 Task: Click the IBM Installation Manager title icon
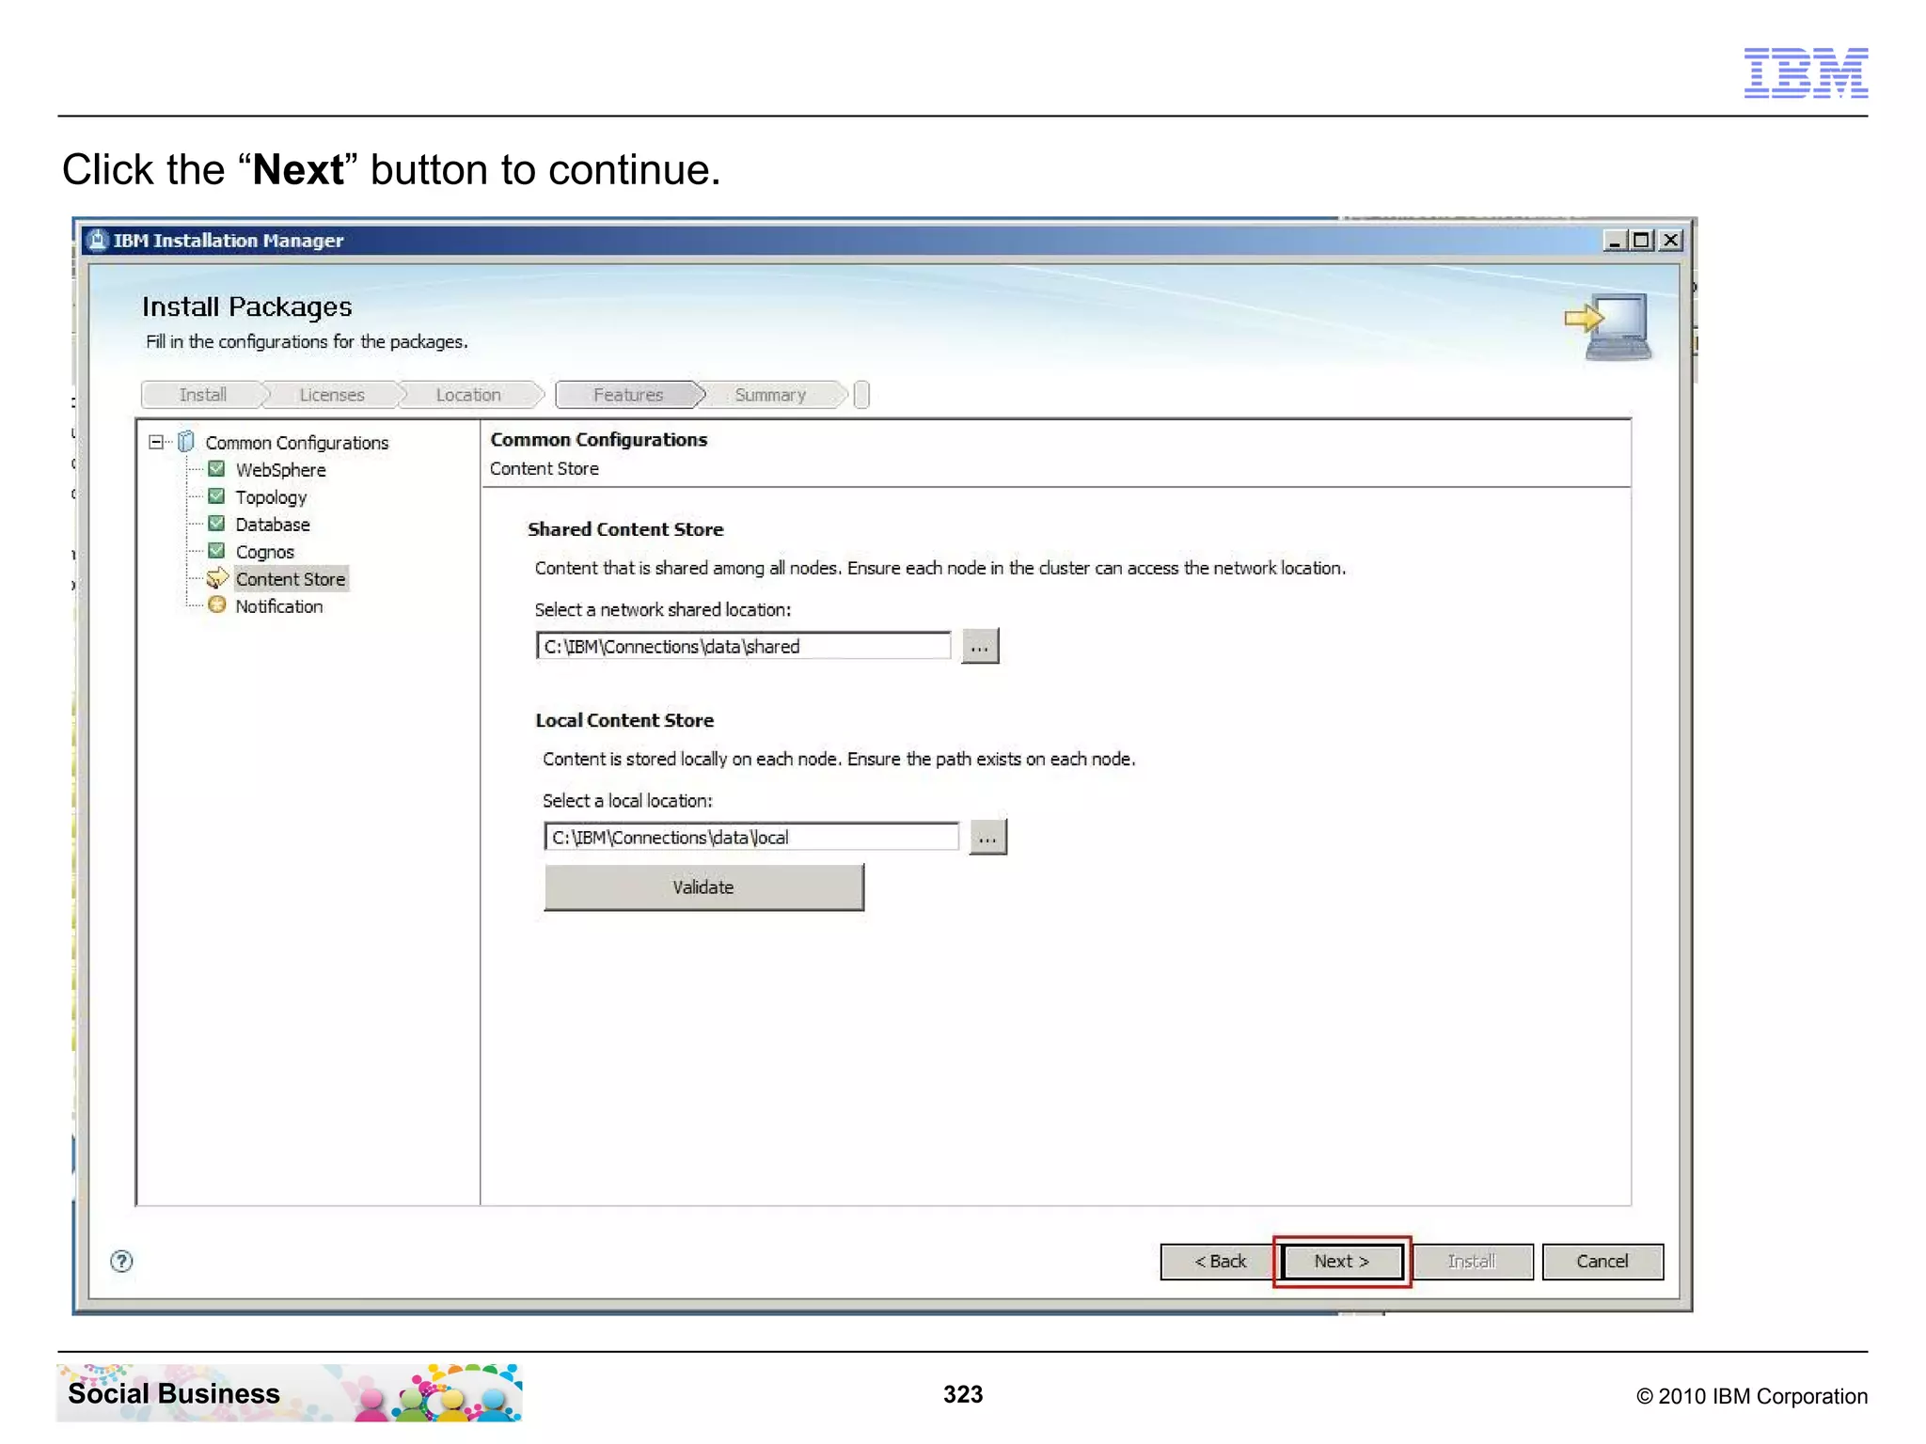[x=97, y=241]
